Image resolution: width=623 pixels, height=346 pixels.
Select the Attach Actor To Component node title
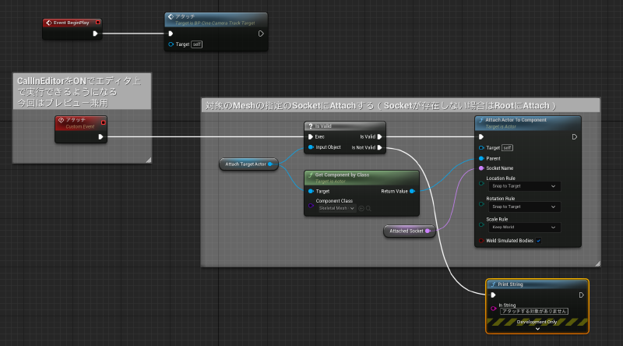tap(516, 120)
